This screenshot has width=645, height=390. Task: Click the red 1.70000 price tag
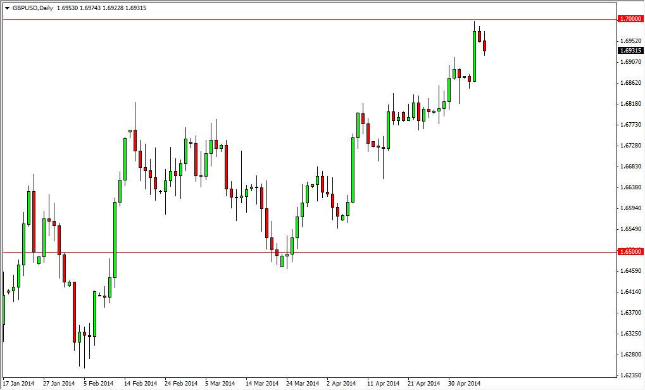pos(631,19)
